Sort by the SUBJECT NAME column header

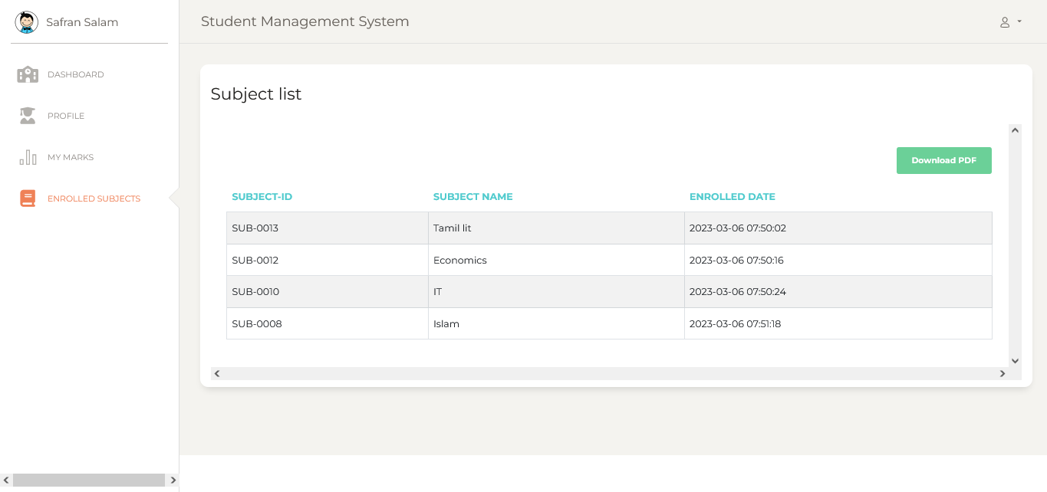[472, 196]
